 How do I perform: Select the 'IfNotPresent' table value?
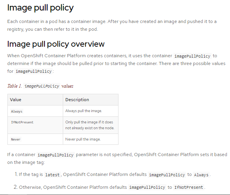(22, 122)
